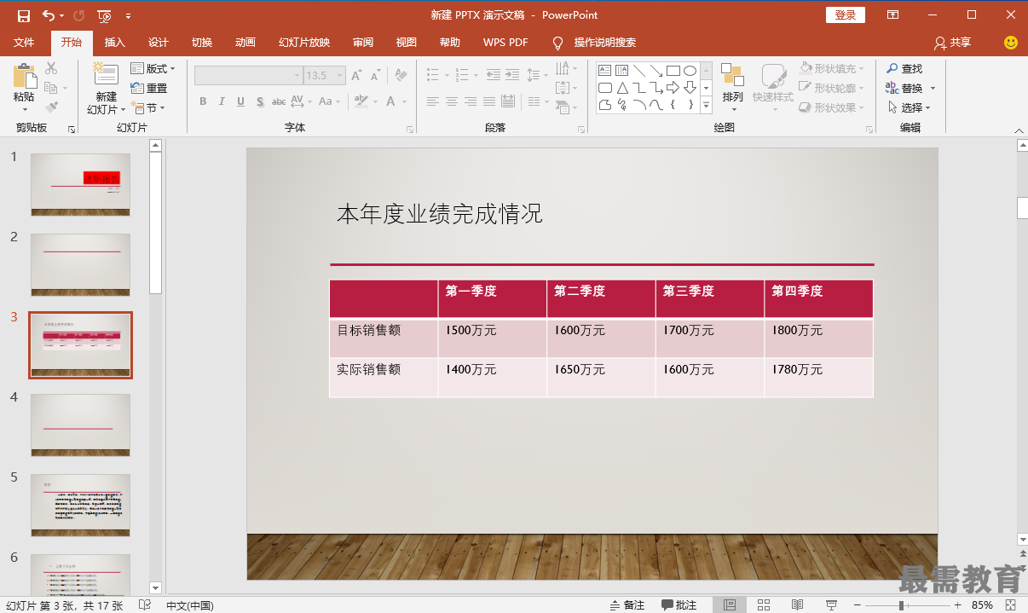Toggle 批注 comments pane
Viewport: 1028px width, 613px height.
point(679,605)
